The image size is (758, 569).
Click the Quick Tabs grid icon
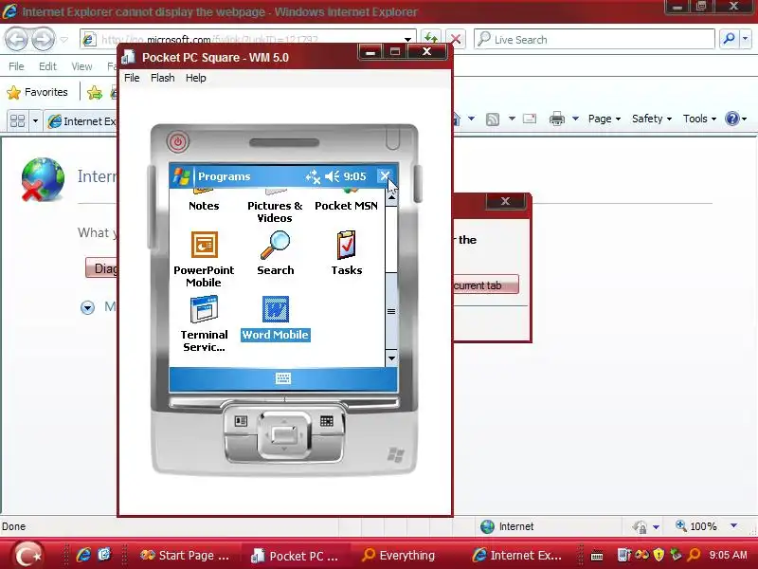click(17, 120)
